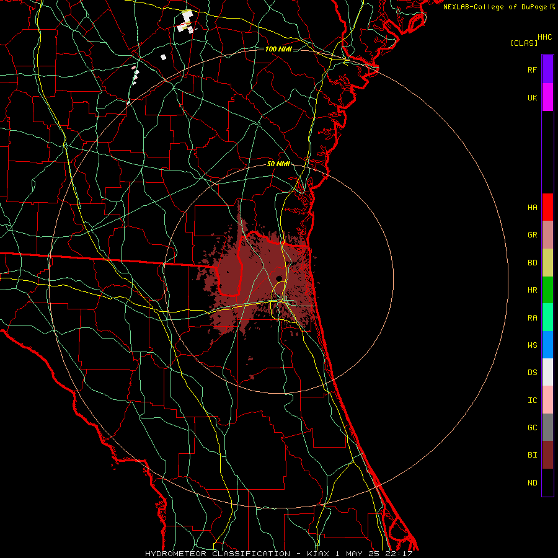Click the DS white legend swatch
The width and height of the screenshot is (558, 558).
(547, 372)
